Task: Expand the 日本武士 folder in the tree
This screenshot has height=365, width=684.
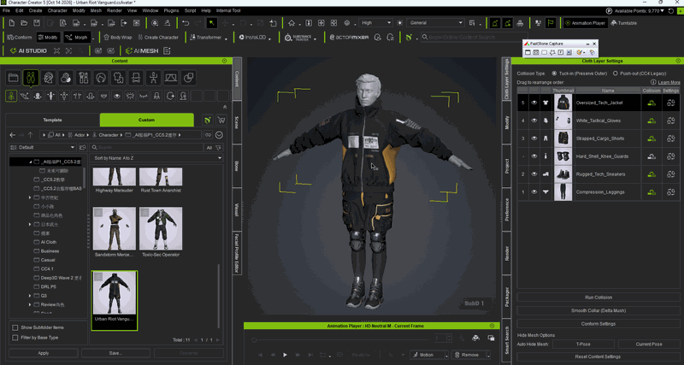Action: click(30, 224)
